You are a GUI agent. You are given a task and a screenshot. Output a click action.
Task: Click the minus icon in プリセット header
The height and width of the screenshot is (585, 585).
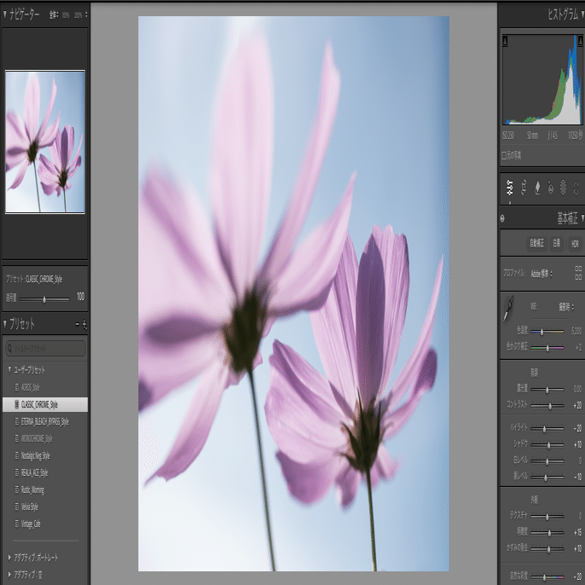(x=78, y=324)
